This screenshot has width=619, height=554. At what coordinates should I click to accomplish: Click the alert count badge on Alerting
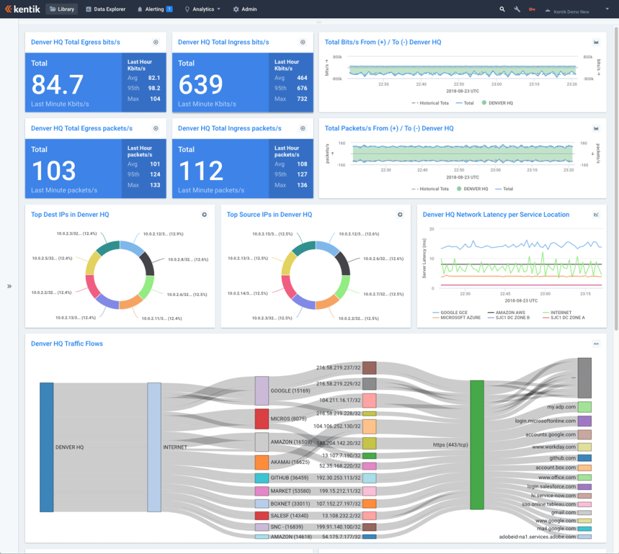170,9
